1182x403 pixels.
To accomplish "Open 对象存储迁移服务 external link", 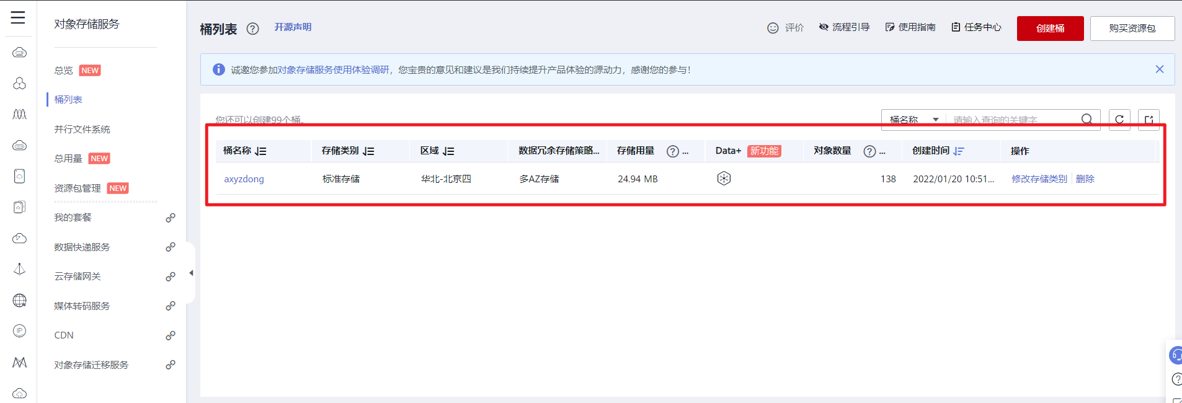I will (91, 365).
